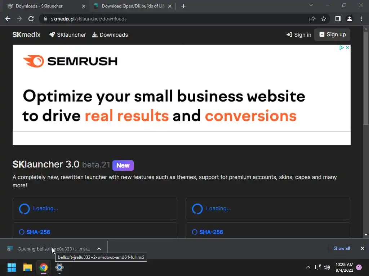Open the AdChoices info icon
The image size is (369, 276).
pyautogui.click(x=342, y=48)
